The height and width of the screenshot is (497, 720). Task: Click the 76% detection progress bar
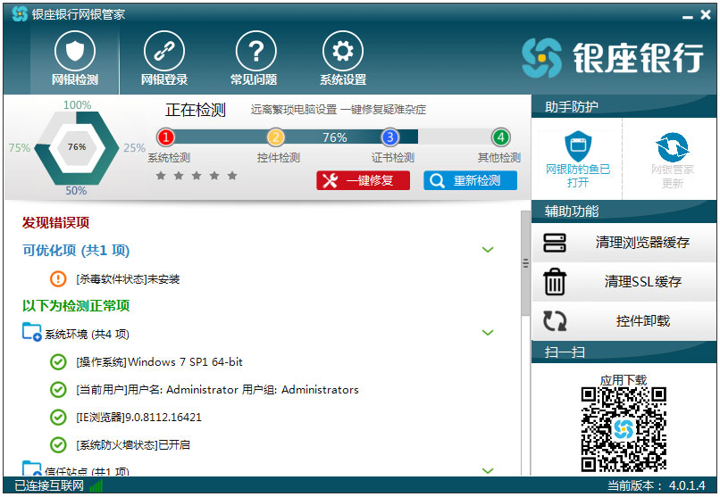[x=335, y=137]
